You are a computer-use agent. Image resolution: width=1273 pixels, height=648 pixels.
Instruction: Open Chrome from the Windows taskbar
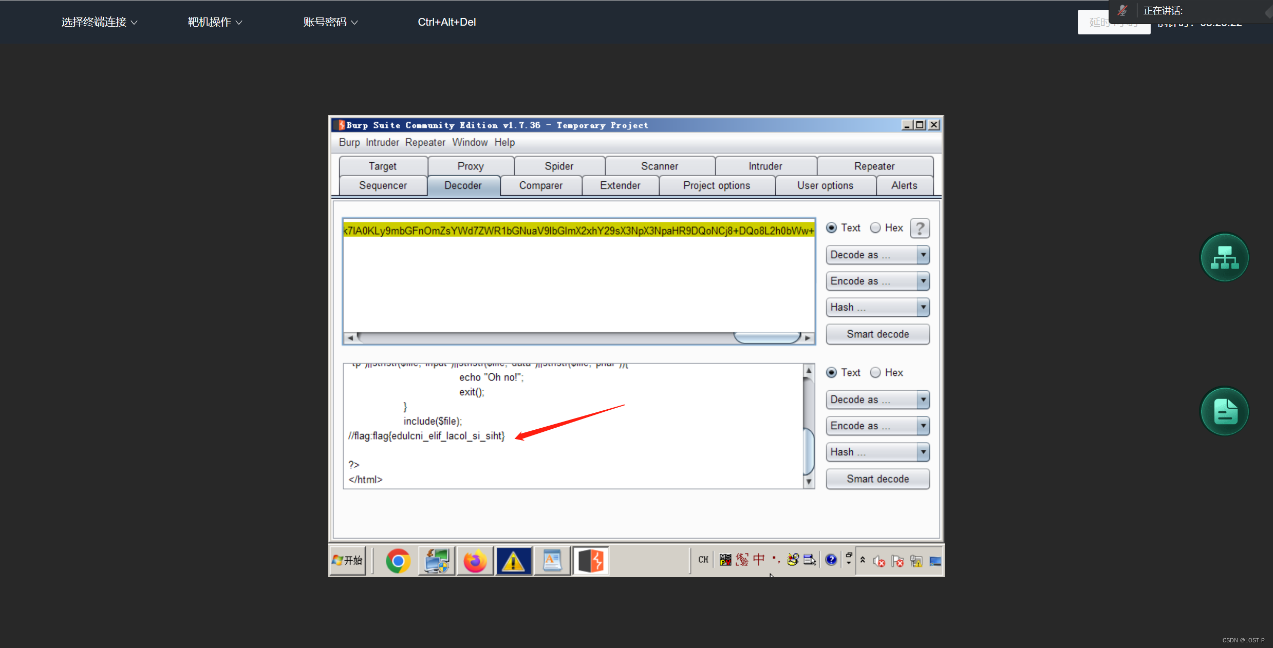(398, 561)
